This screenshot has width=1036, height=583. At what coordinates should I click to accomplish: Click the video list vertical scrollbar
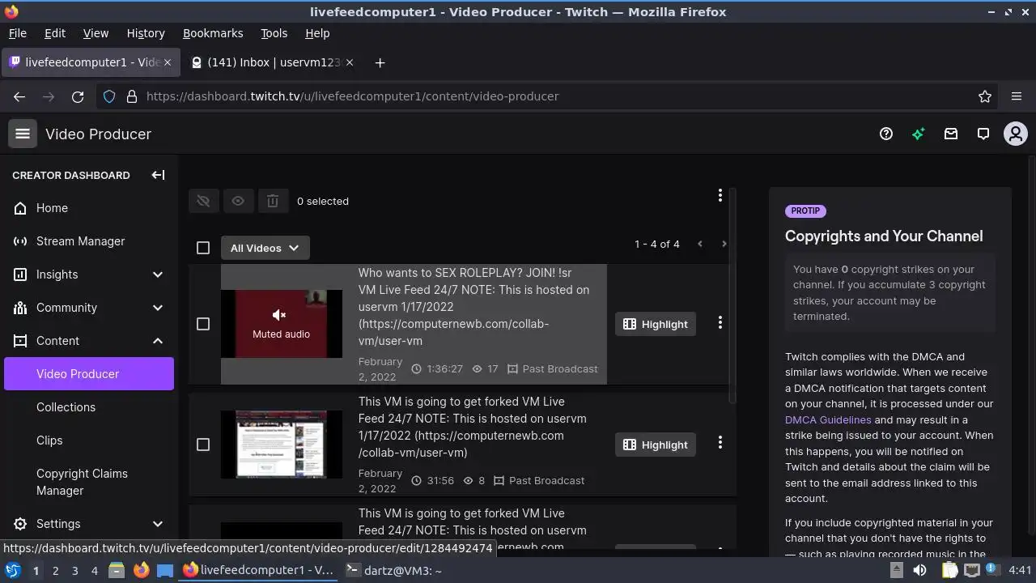click(x=732, y=296)
